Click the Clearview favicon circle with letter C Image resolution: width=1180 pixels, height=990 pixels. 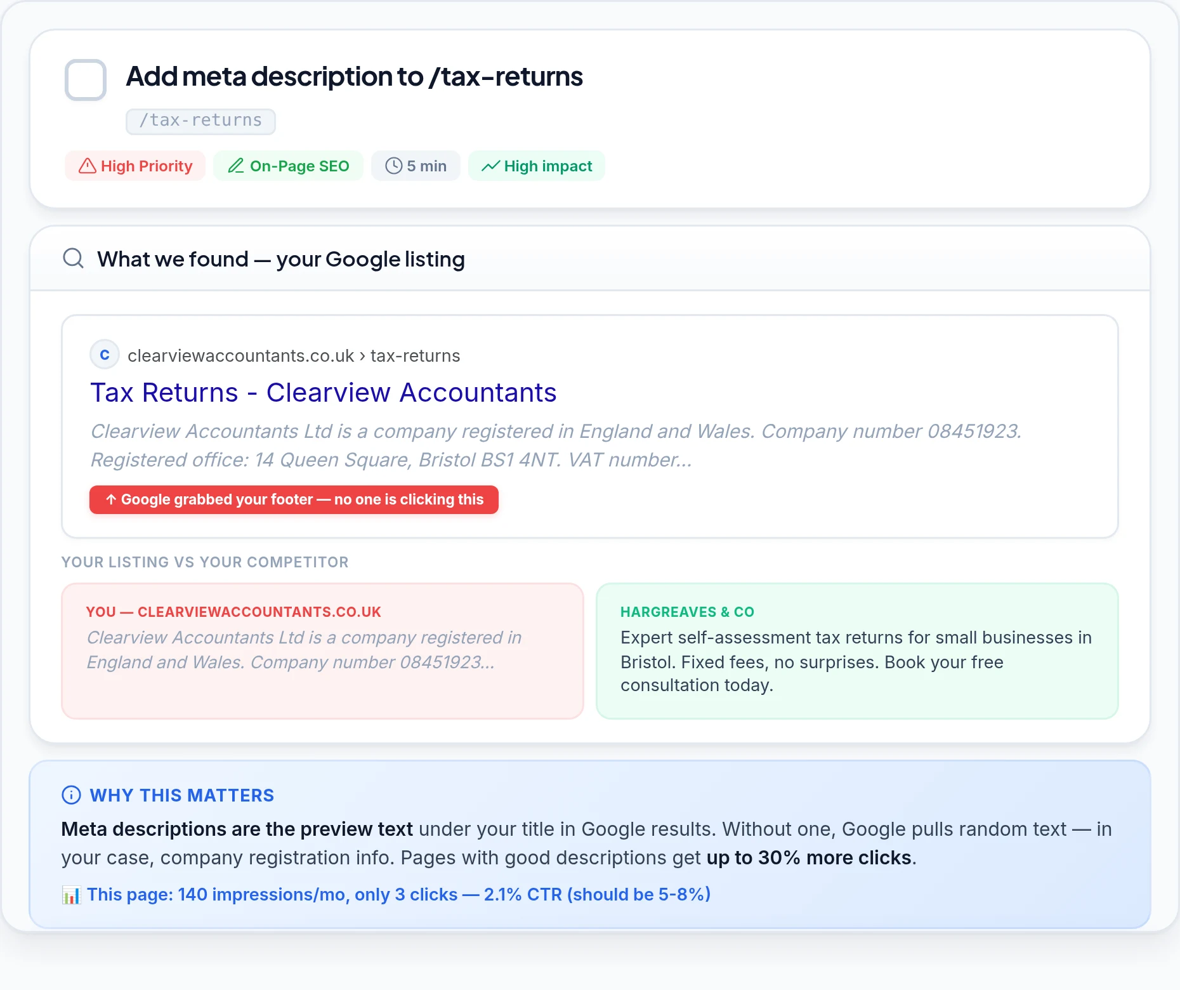(105, 355)
